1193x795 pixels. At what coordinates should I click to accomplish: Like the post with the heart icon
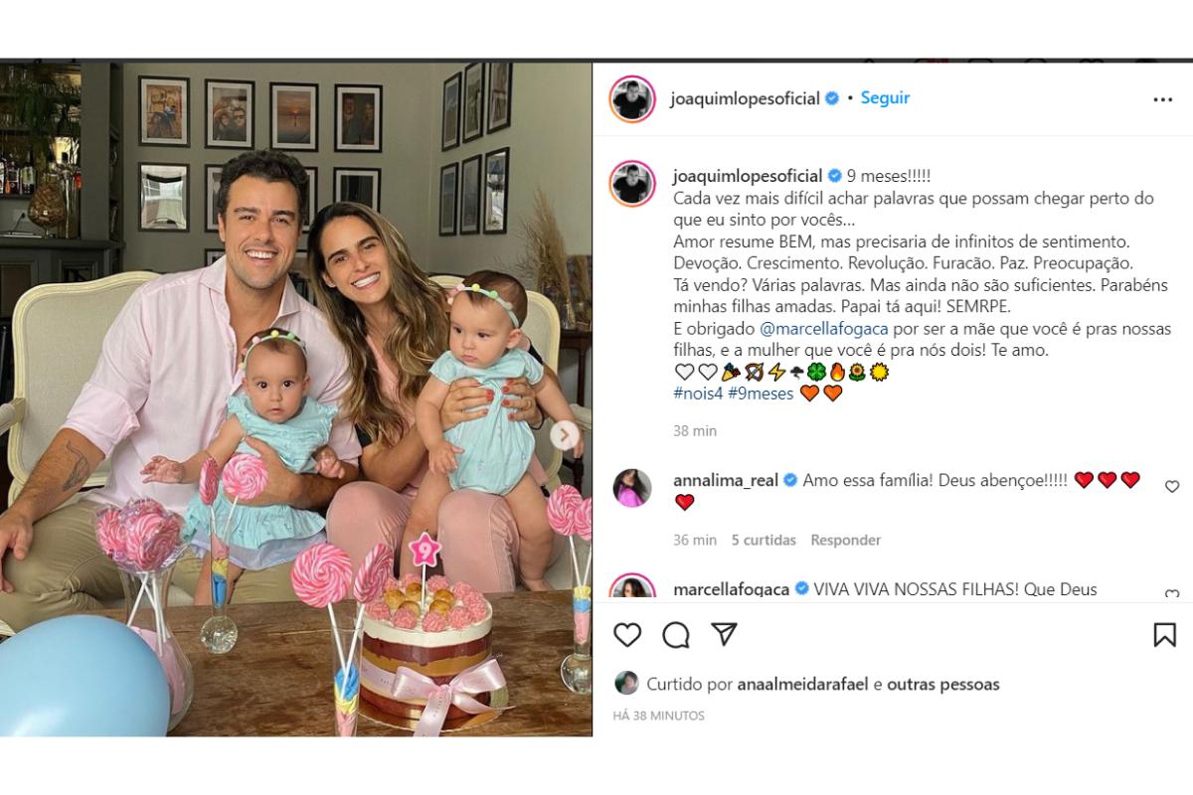click(x=626, y=634)
